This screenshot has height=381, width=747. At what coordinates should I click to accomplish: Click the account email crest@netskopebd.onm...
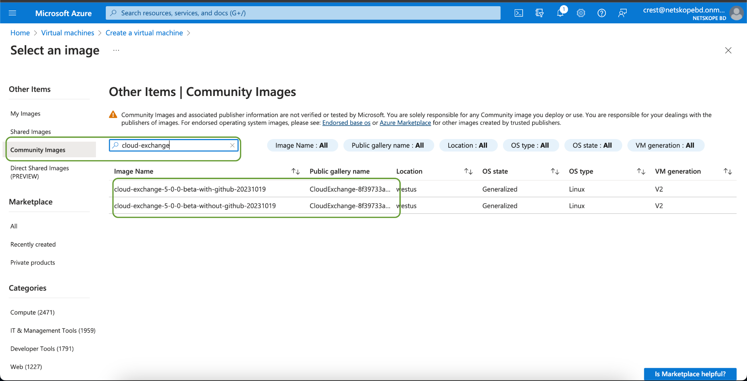[684, 10]
